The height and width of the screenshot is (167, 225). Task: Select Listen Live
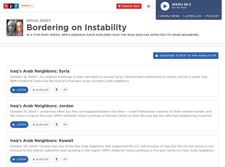[x=192, y=16]
